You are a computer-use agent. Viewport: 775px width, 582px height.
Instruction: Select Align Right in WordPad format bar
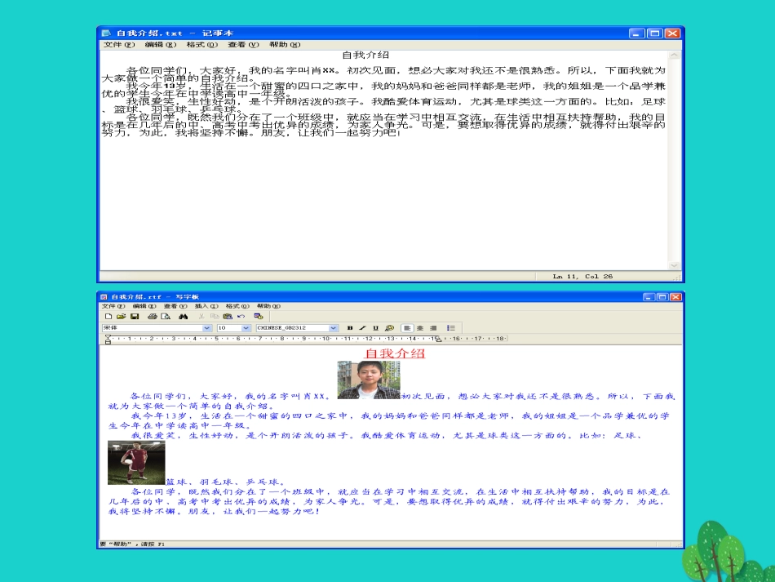click(x=433, y=328)
